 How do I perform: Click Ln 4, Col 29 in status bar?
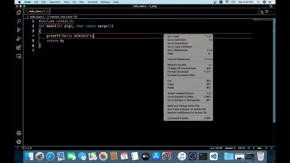216,148
